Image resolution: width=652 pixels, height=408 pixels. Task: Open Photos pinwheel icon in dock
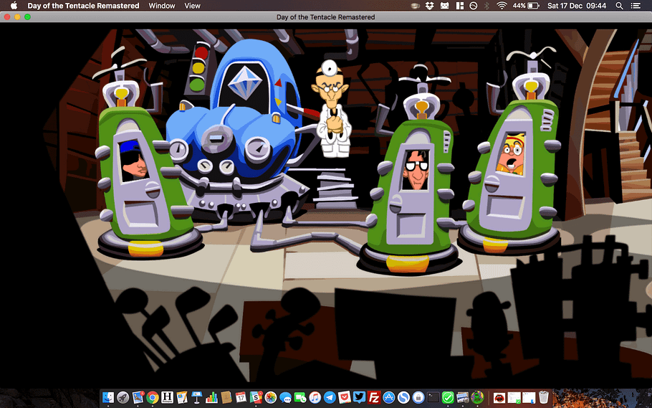(270, 397)
